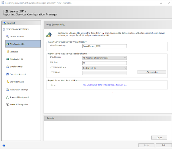
Task: Follow the Report Server web service URL link
Action: [105, 85]
